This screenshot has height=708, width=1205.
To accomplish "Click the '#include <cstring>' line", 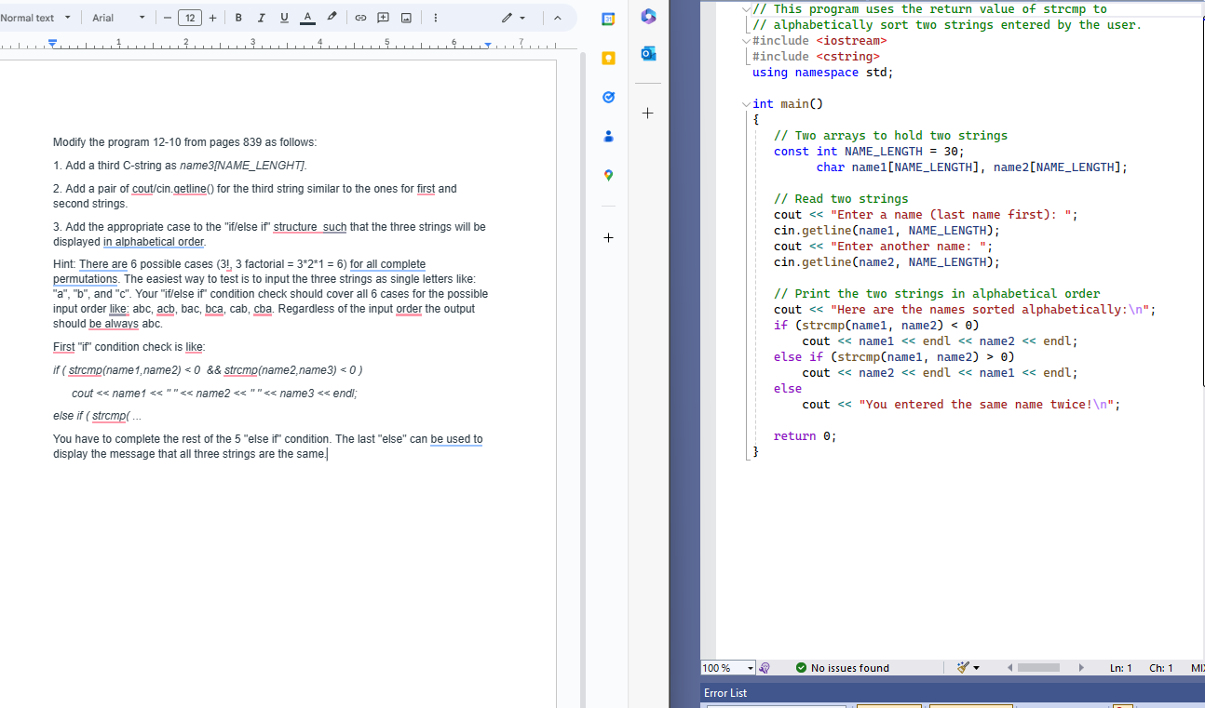I will pyautogui.click(x=816, y=56).
